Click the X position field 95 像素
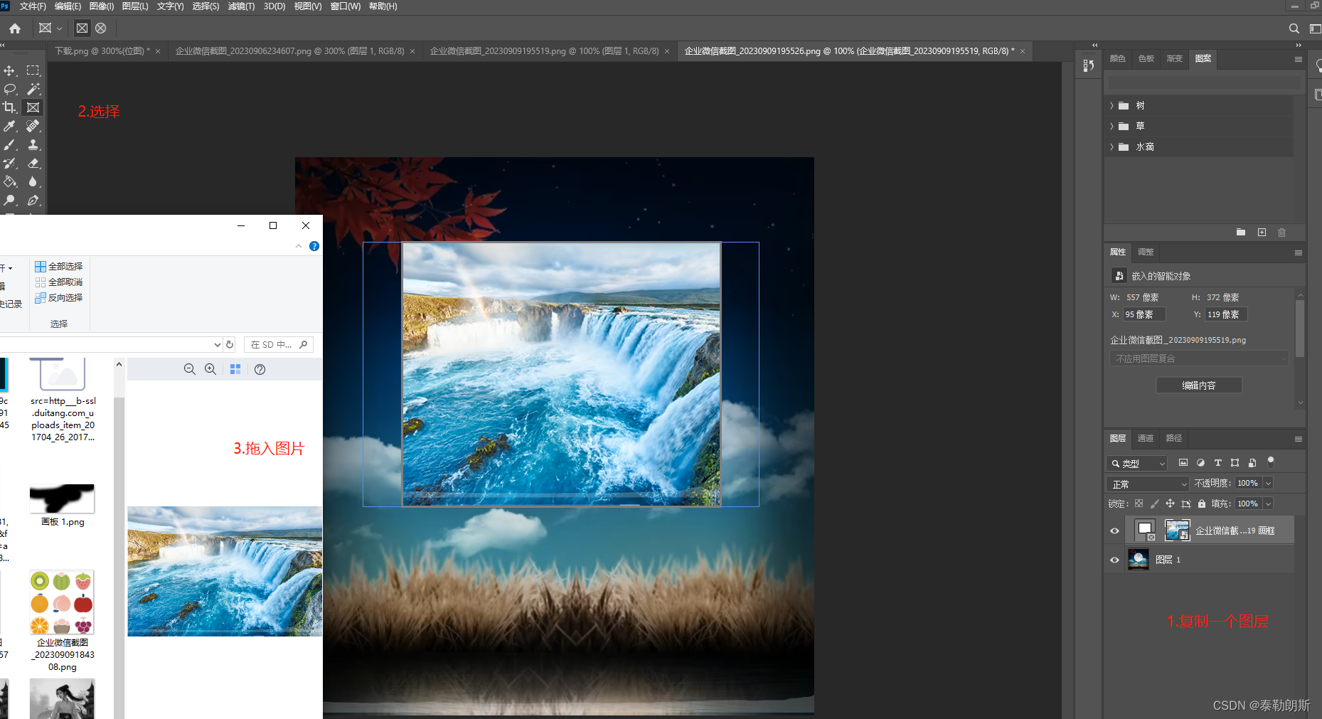The width and height of the screenshot is (1322, 719). click(x=1144, y=315)
